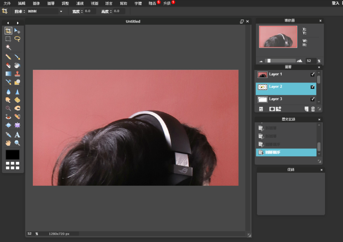Click the 高度 height input field
The width and height of the screenshot is (343, 242).
[x=119, y=11]
